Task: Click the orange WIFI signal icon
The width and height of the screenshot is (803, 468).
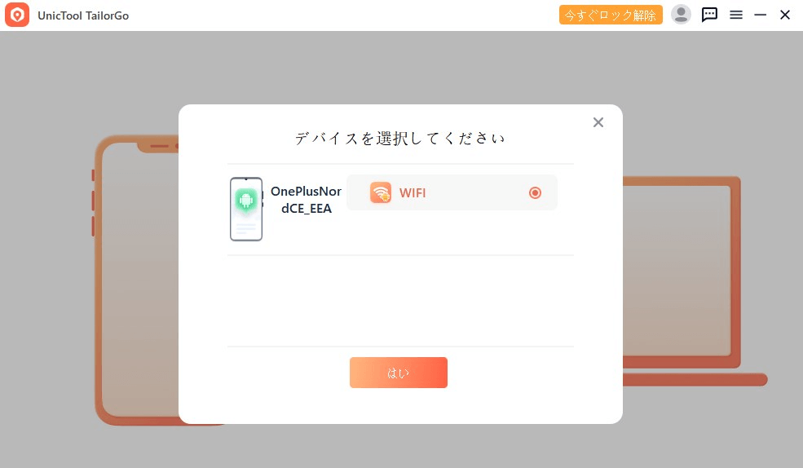Action: click(381, 192)
